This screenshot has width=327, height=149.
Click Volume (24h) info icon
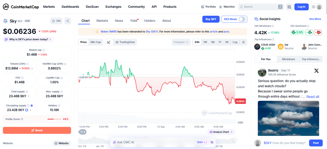pos(27,64)
